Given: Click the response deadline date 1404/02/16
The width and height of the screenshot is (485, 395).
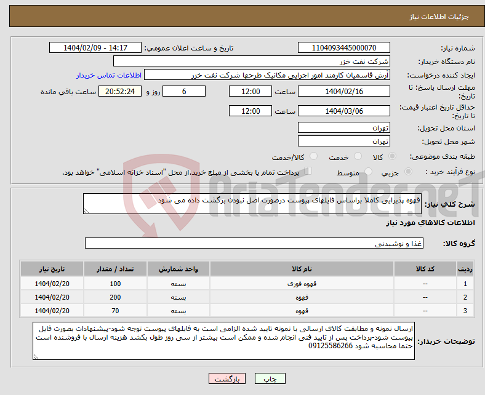Looking at the screenshot, I should click(x=343, y=92).
